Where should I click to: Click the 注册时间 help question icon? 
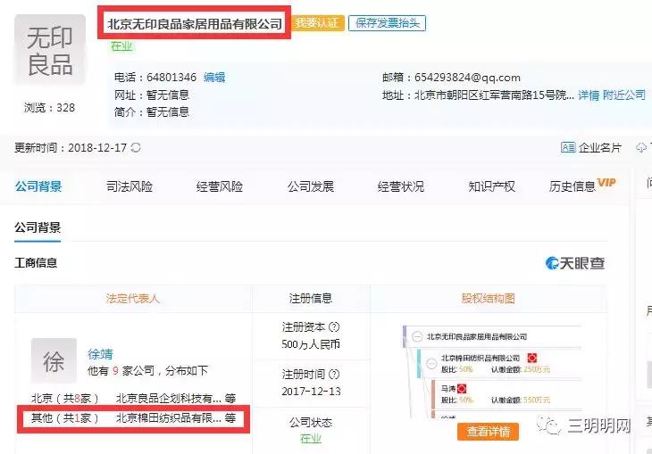tap(334, 375)
